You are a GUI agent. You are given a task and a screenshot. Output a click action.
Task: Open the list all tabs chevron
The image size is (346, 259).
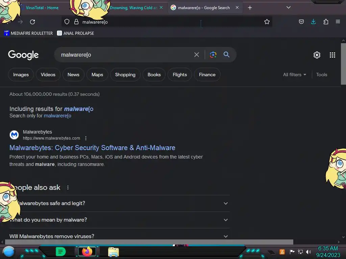click(289, 7)
